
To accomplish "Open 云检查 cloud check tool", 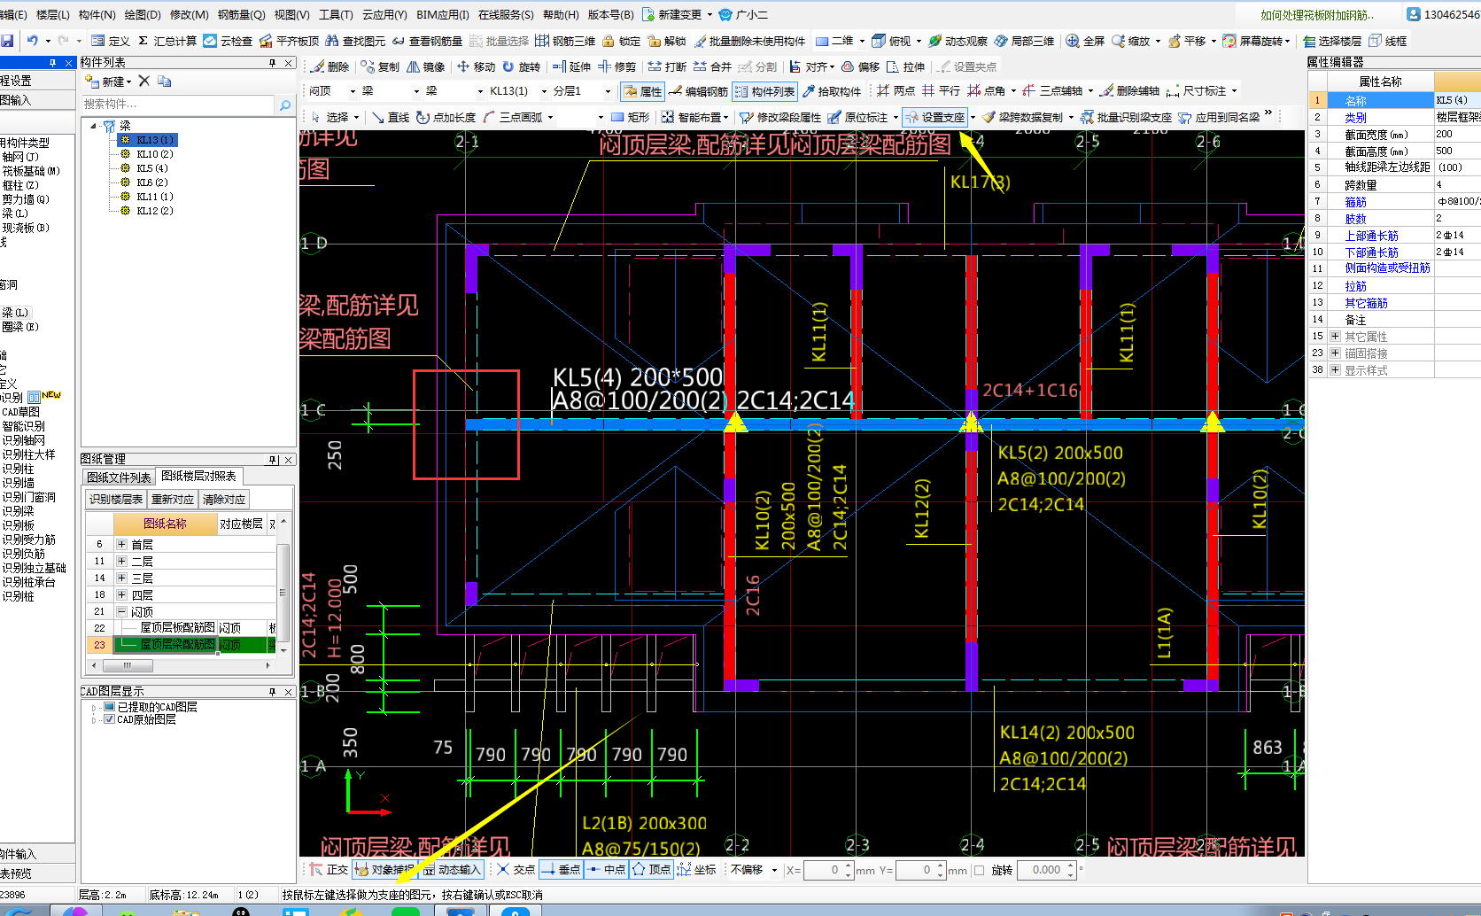I will point(229,41).
